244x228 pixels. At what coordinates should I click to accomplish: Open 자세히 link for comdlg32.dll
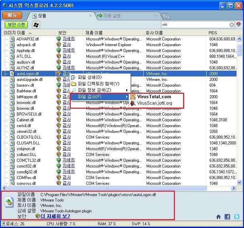(69, 172)
